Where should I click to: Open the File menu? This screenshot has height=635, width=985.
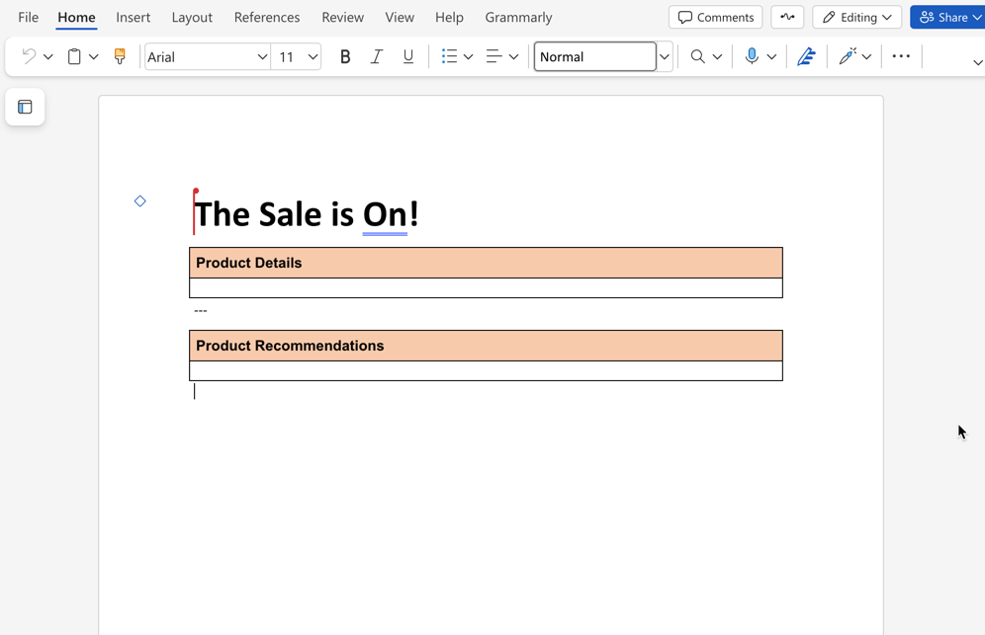(x=29, y=17)
